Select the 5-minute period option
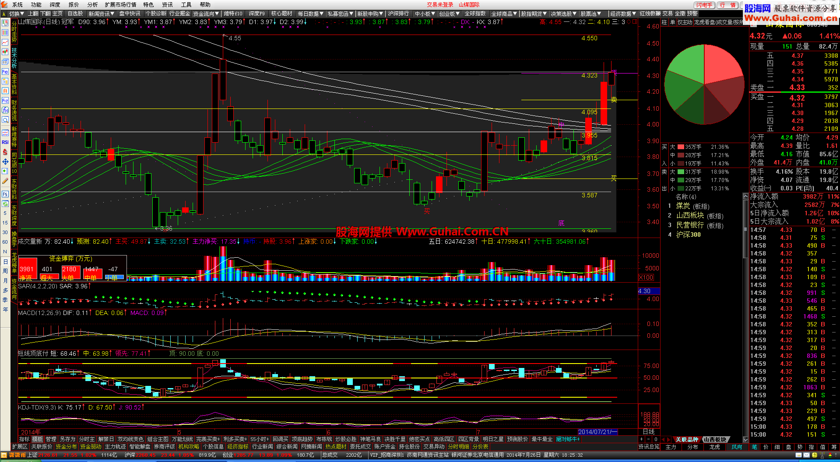This screenshot has width=840, height=462. 5,213
